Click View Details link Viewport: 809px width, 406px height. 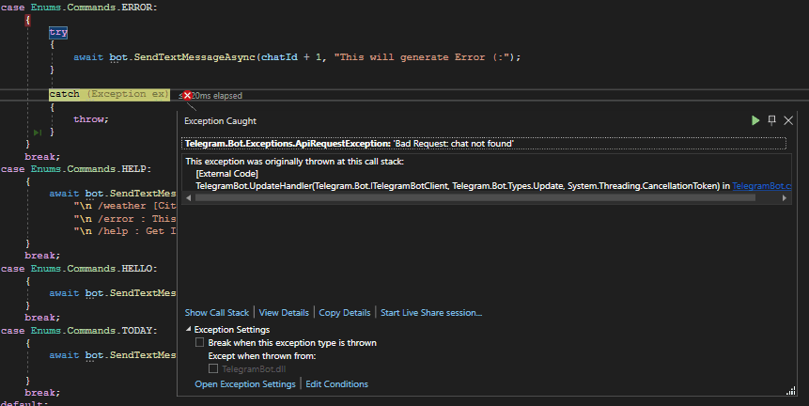click(284, 312)
